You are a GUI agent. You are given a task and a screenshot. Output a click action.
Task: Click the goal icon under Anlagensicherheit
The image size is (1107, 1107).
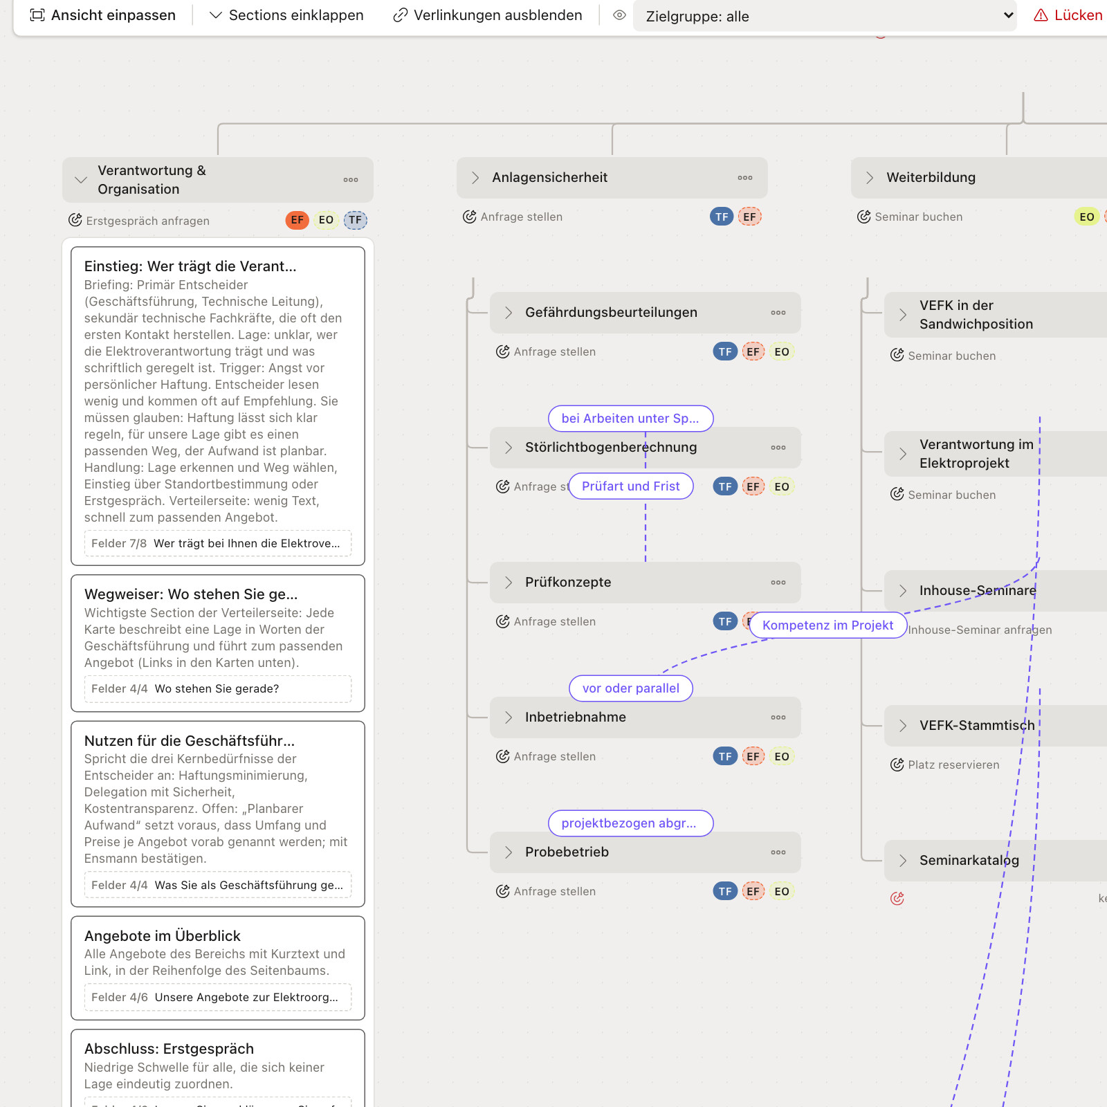[470, 217]
